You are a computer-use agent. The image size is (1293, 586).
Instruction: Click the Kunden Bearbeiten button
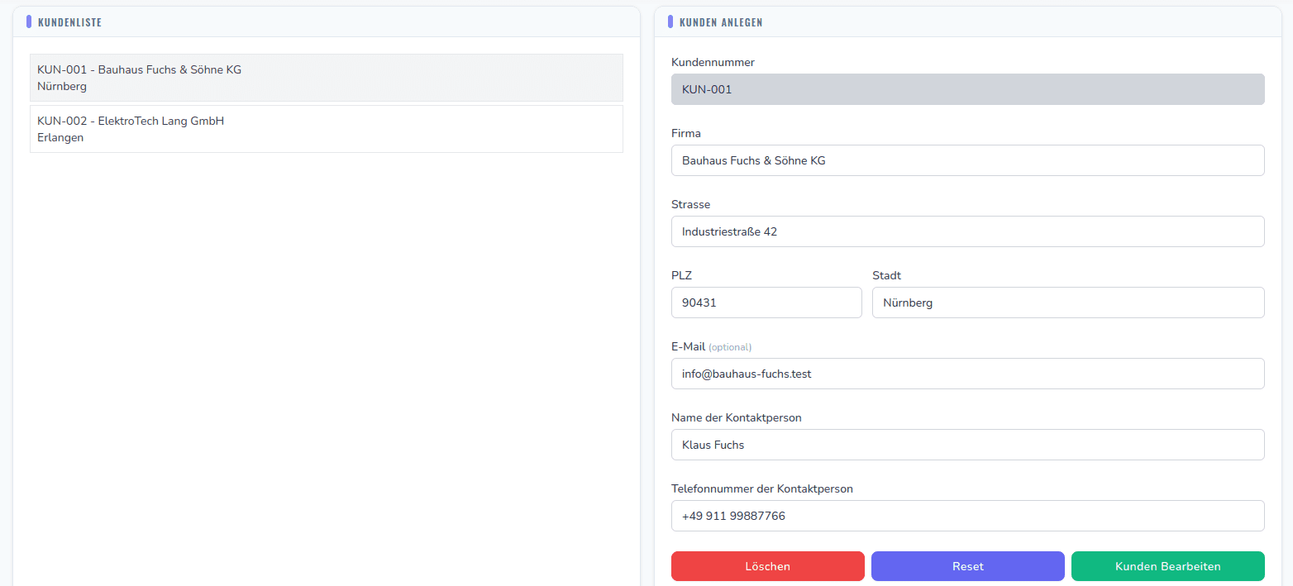click(x=1167, y=566)
